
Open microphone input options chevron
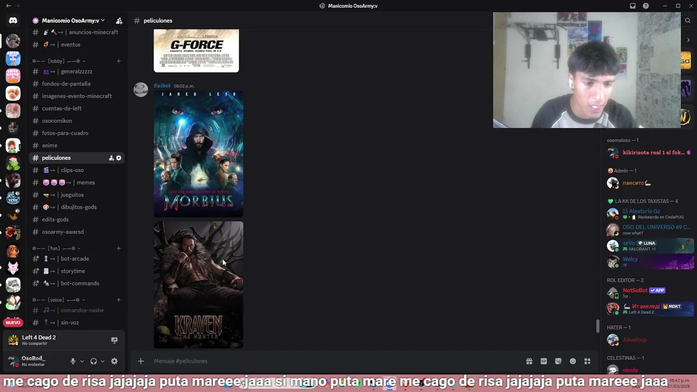coord(82,361)
